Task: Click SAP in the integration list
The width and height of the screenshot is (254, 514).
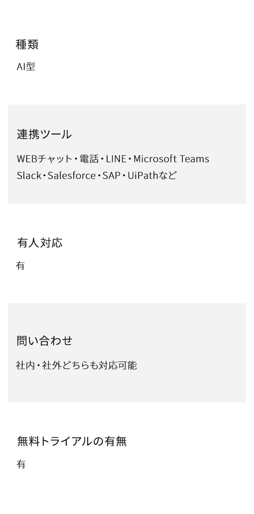Action: point(111,176)
